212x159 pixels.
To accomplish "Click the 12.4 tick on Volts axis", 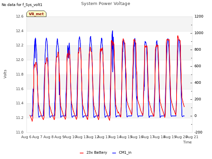I will (x=20, y=31).
